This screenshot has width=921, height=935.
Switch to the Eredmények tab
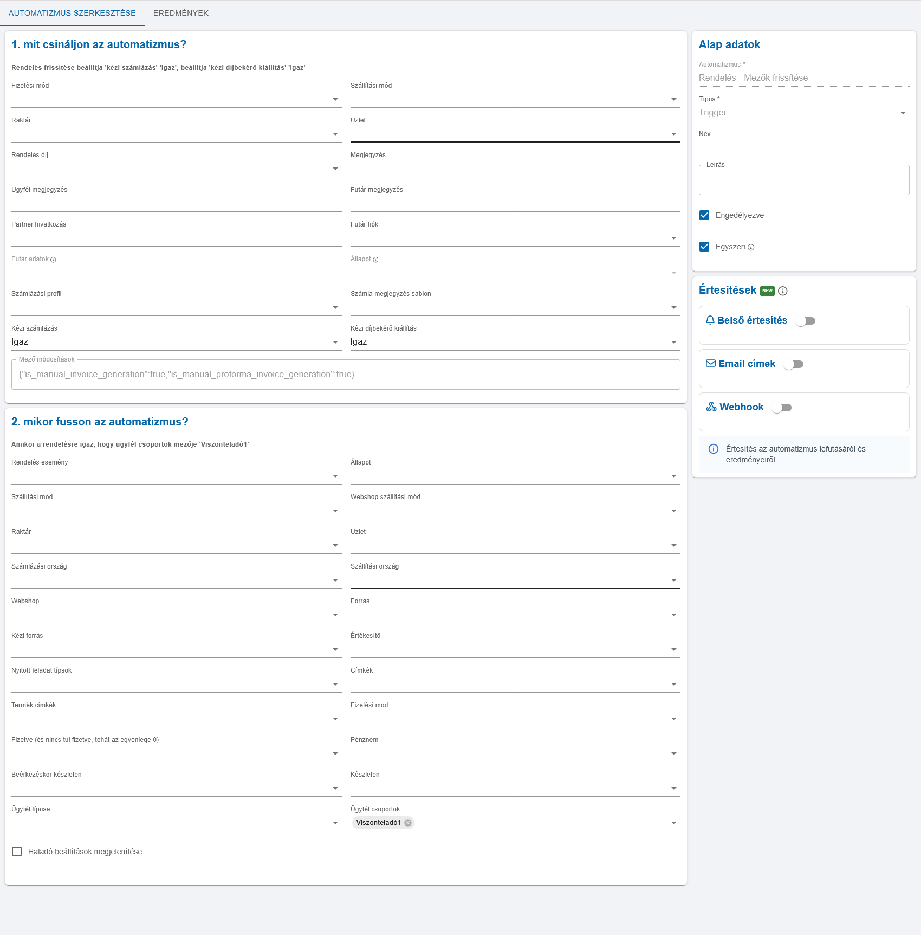click(181, 13)
